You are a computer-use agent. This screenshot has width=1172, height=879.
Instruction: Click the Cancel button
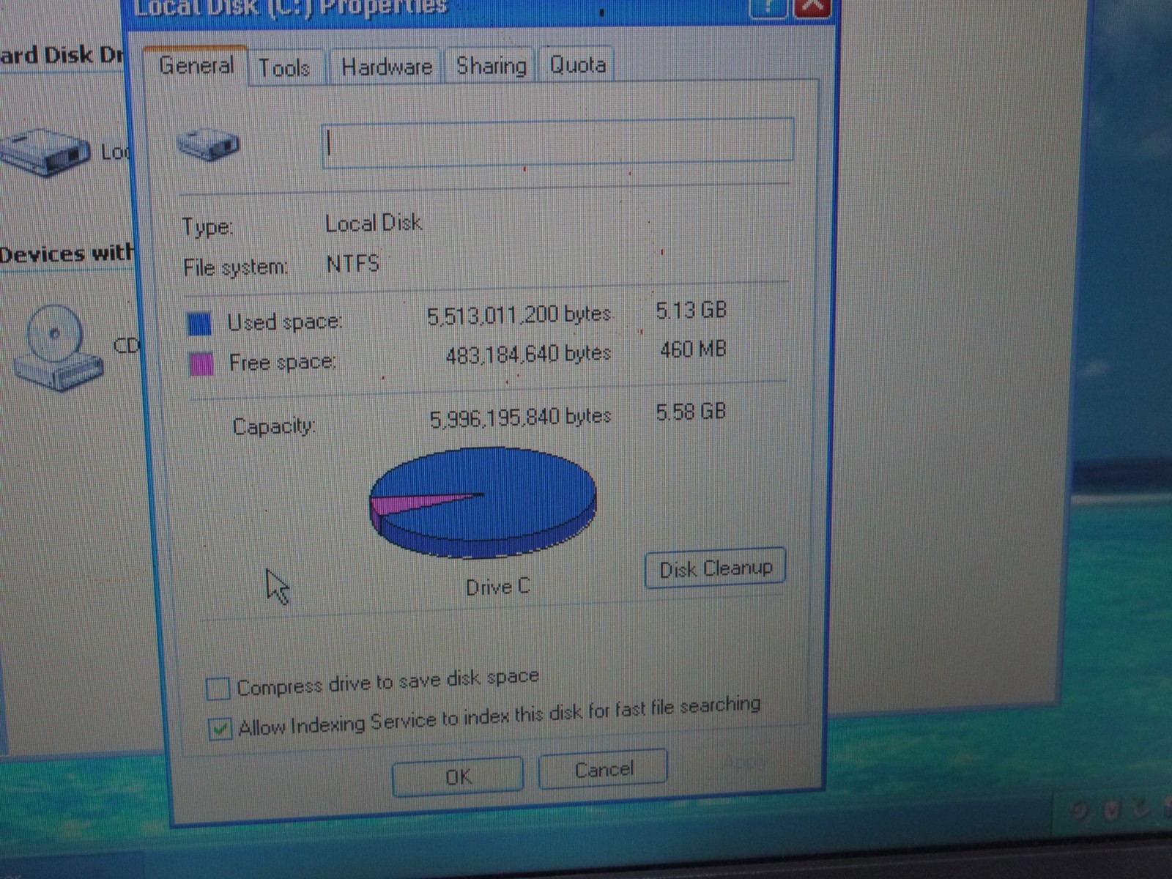pyautogui.click(x=603, y=769)
